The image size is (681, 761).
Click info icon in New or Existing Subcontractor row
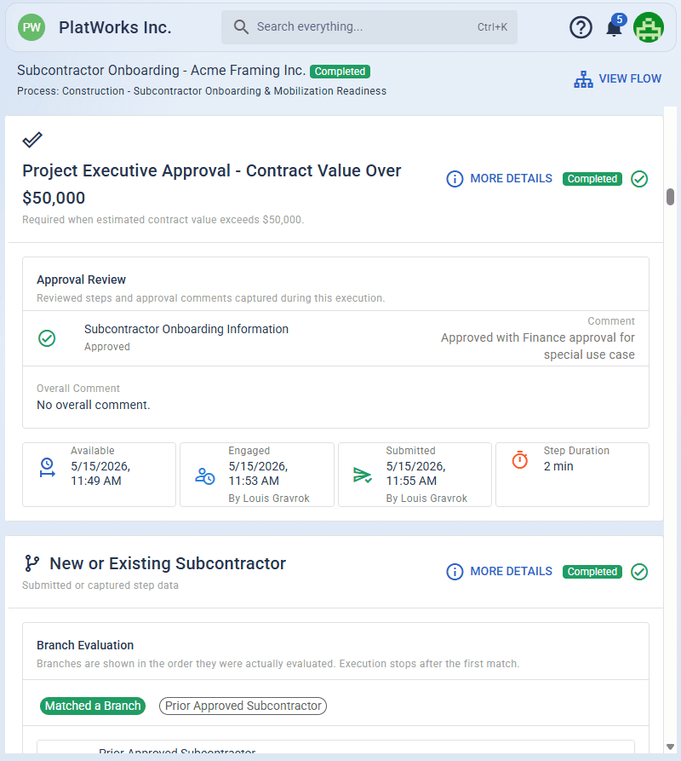[x=455, y=572]
